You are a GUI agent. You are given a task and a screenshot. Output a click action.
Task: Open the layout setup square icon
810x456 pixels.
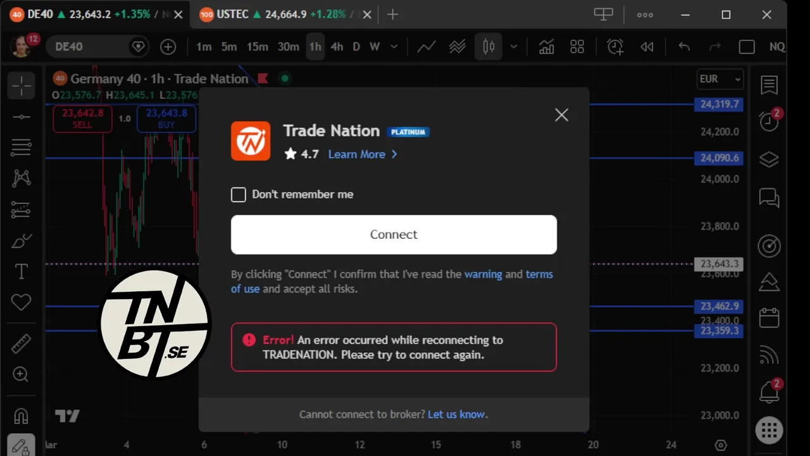pyautogui.click(x=747, y=46)
